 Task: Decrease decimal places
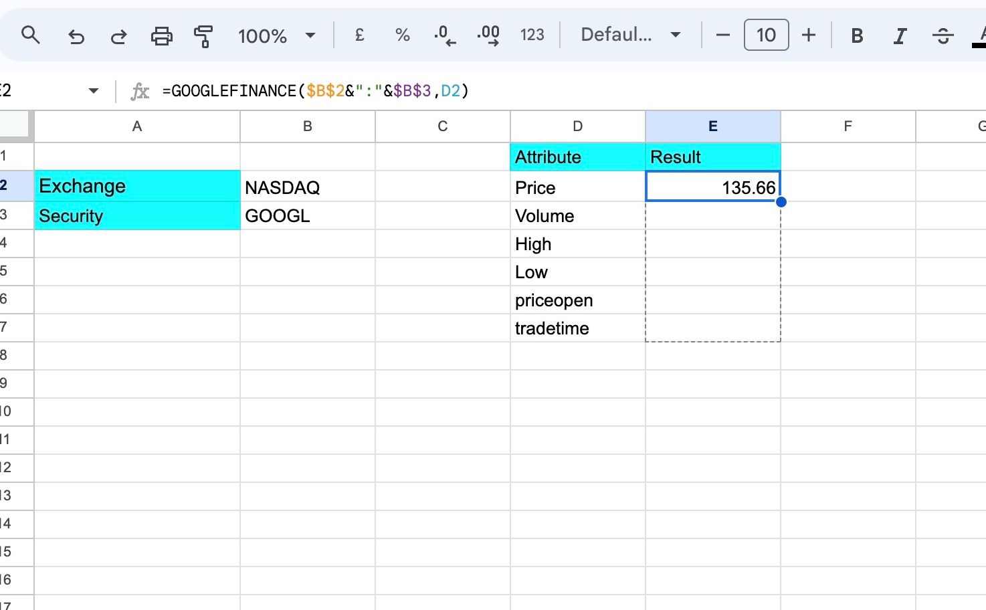(444, 35)
